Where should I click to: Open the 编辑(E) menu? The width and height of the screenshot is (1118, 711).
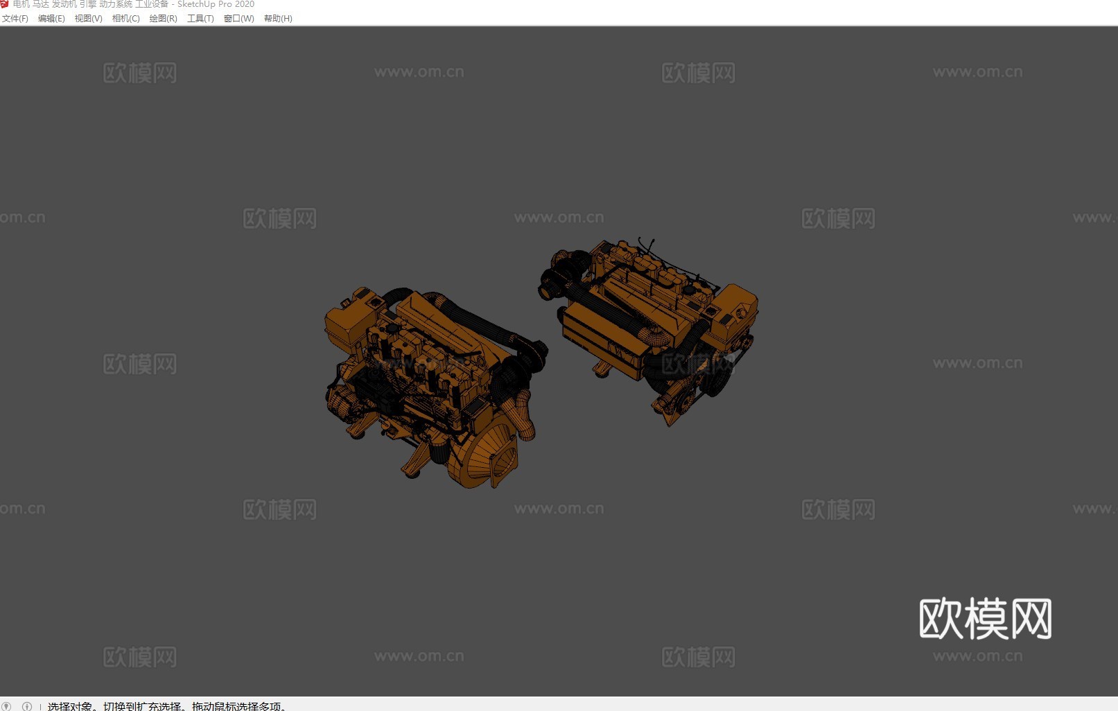51,19
